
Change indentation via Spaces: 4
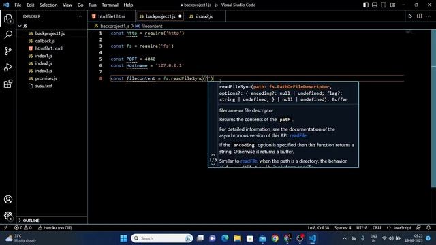coord(343,228)
